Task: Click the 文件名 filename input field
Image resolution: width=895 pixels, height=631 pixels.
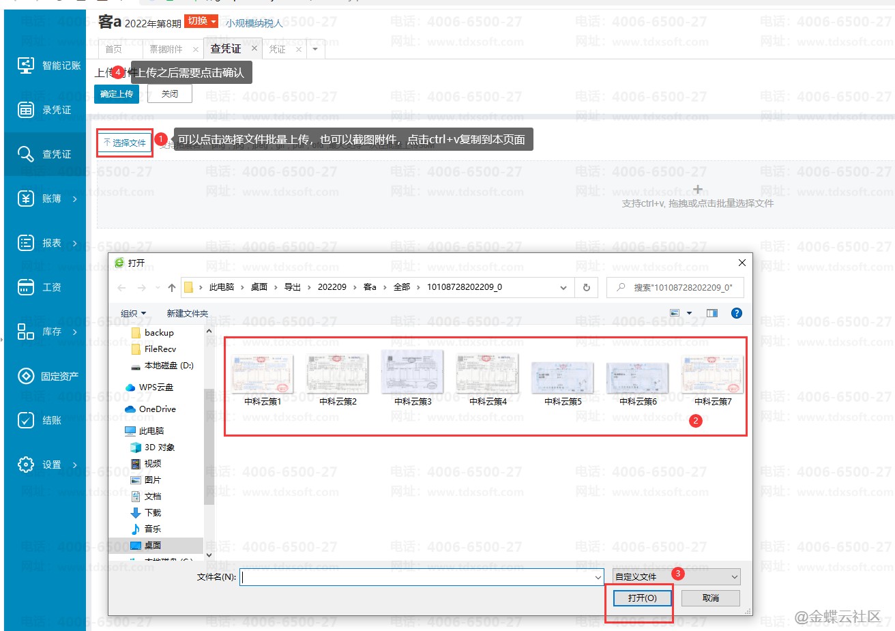Action: pos(417,577)
